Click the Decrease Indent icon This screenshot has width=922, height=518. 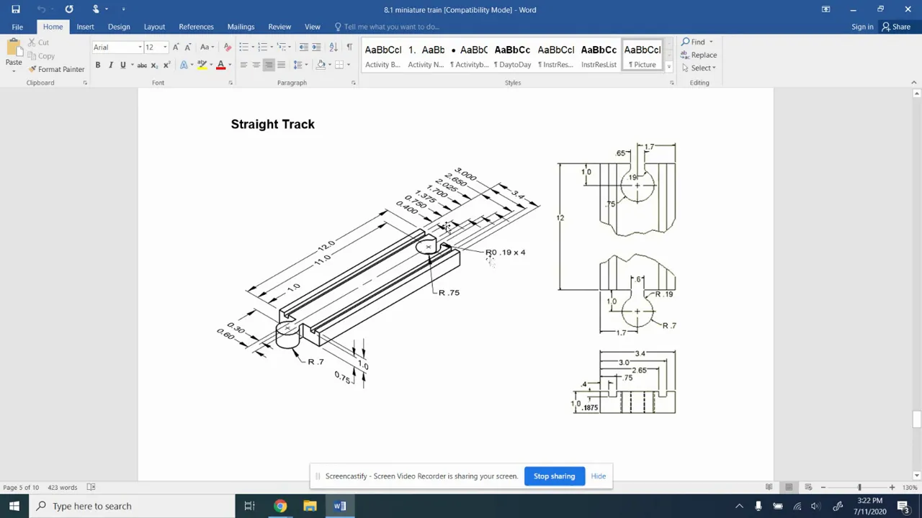point(304,47)
